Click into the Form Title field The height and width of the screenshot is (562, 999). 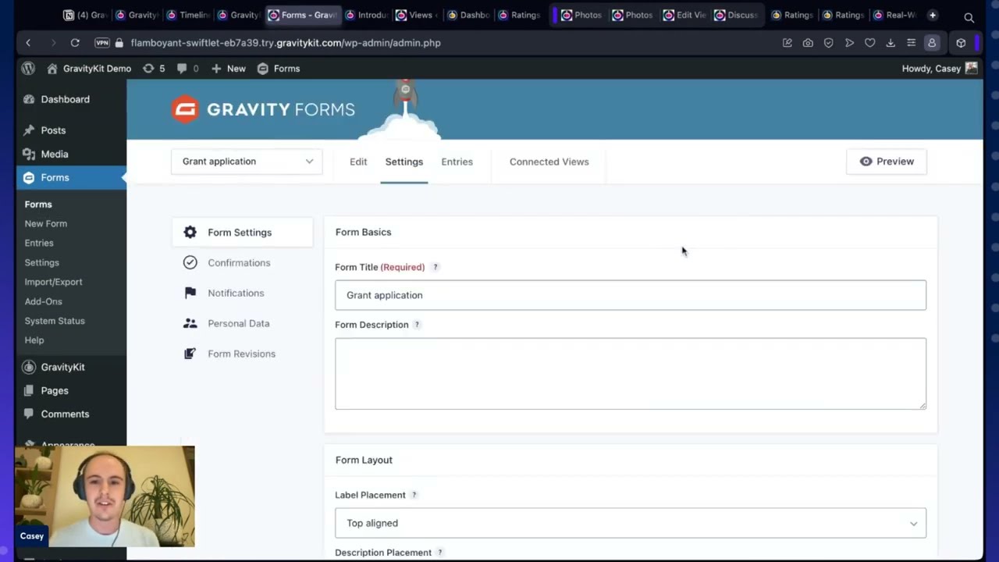631,295
